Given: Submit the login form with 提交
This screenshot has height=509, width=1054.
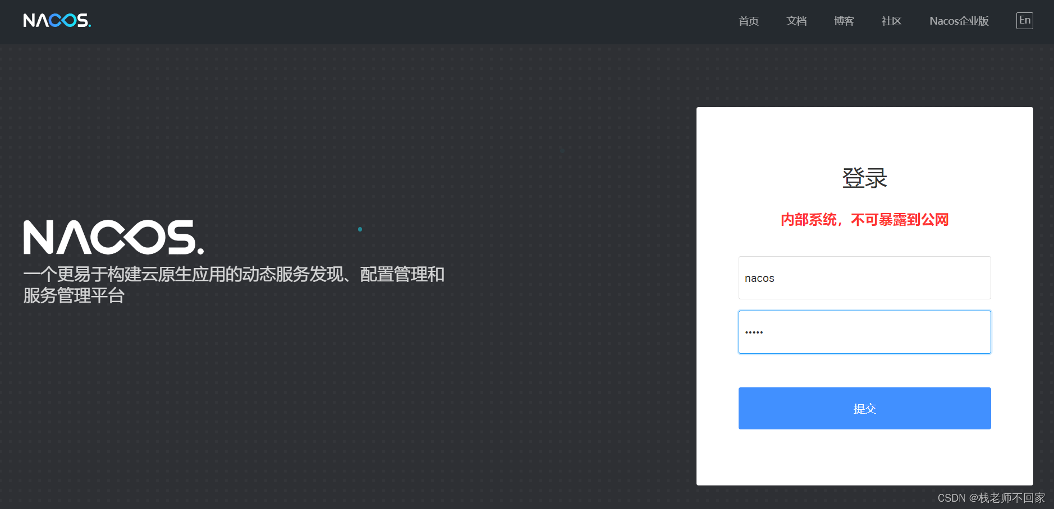Looking at the screenshot, I should pos(864,409).
